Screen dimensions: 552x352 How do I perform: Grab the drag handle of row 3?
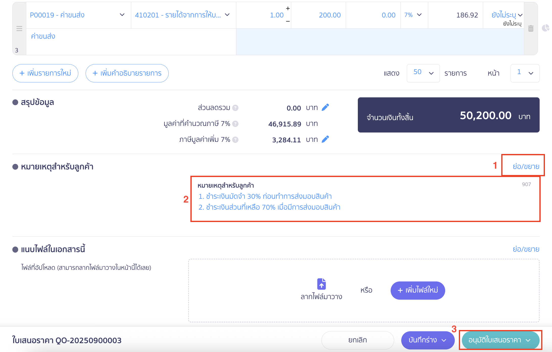click(x=19, y=28)
